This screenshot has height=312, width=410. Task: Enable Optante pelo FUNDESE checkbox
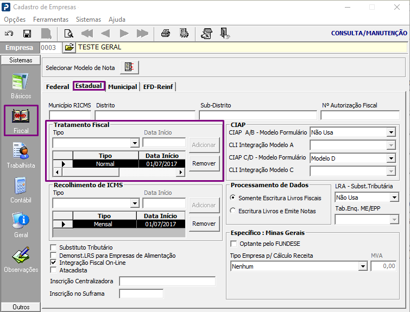pos(234,244)
